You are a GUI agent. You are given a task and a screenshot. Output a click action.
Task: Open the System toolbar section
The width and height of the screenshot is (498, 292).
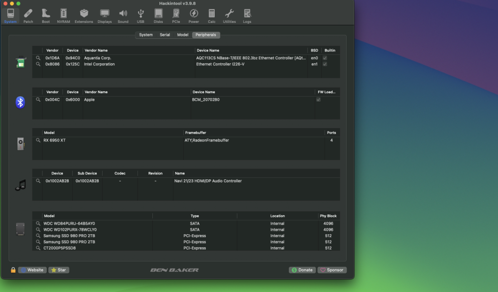point(10,16)
